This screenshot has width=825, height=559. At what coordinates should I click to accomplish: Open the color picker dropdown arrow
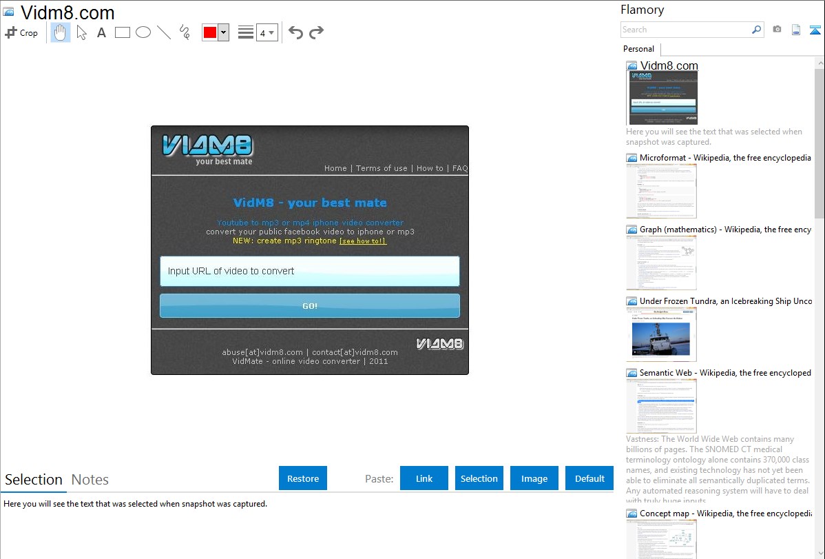224,32
